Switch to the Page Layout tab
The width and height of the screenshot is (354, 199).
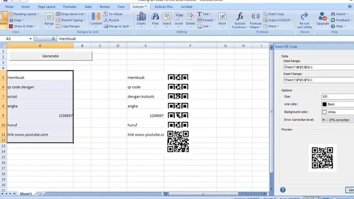tap(46, 7)
